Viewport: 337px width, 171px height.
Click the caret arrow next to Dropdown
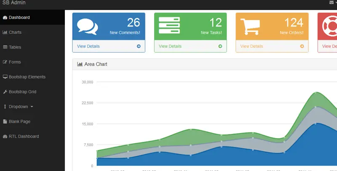click(32, 107)
